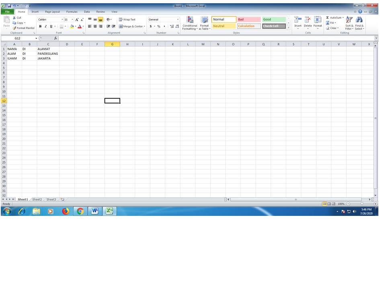The image size is (386, 290).
Task: Apply yellow Fill Color to cell
Action: pyautogui.click(x=72, y=27)
